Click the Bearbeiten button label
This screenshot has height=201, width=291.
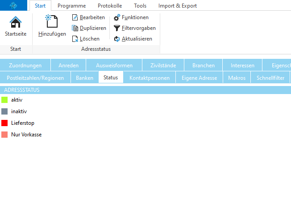[92, 17]
